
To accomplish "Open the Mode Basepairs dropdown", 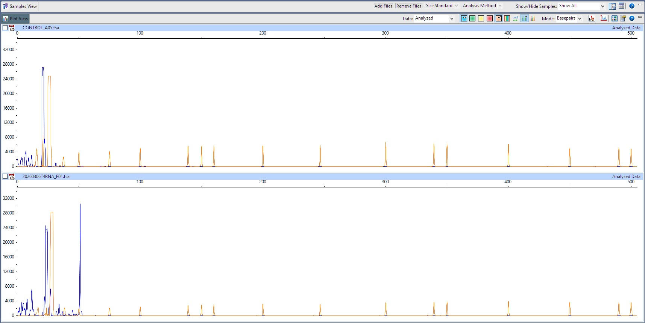I will click(x=569, y=18).
